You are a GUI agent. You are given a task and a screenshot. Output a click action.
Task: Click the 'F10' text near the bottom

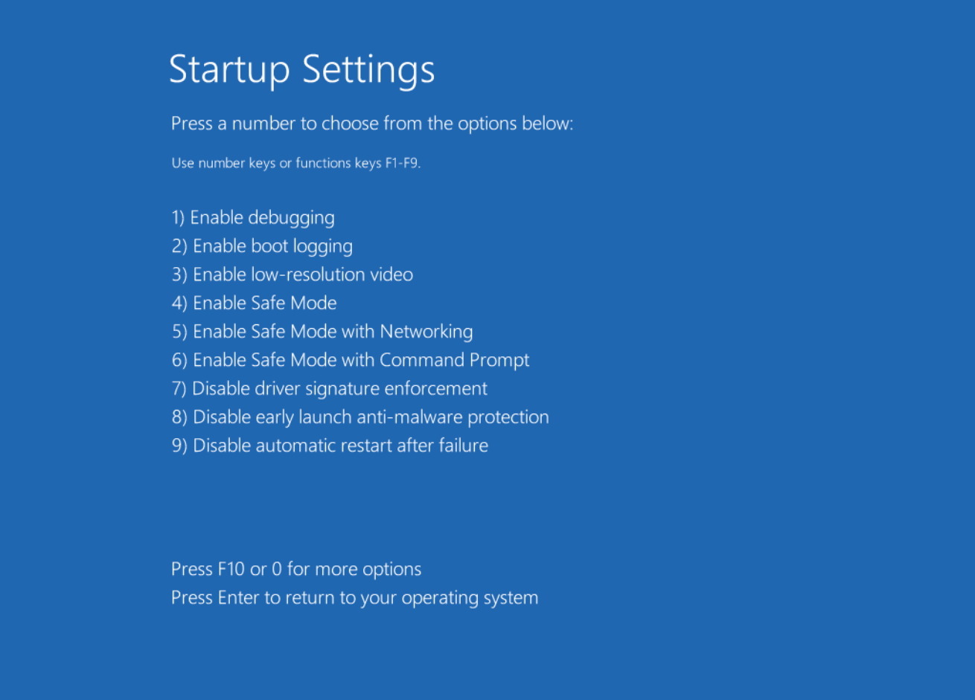[231, 570]
